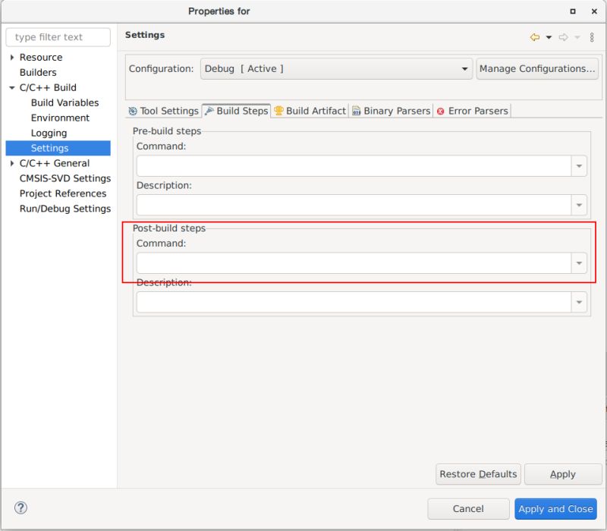
Task: Expand the Pre-build Command dropdown
Action: [580, 166]
